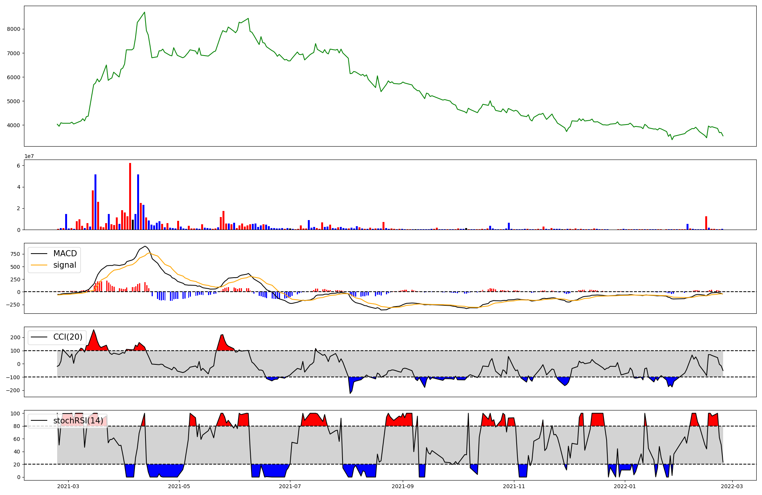
Task: Click the 80 tick on stochRSI axis
Action: coord(16,426)
